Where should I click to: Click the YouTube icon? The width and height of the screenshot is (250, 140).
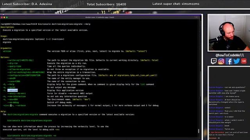(x=244, y=61)
